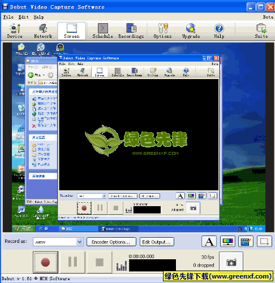Start recording with the red record button
The width and height of the screenshot is (275, 283).
(45, 262)
